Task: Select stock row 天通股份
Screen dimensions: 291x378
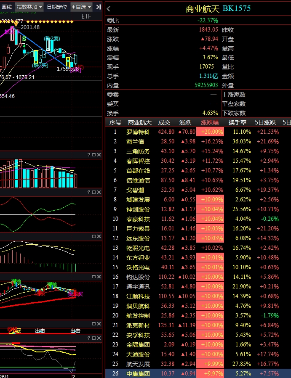Action: tap(198, 354)
